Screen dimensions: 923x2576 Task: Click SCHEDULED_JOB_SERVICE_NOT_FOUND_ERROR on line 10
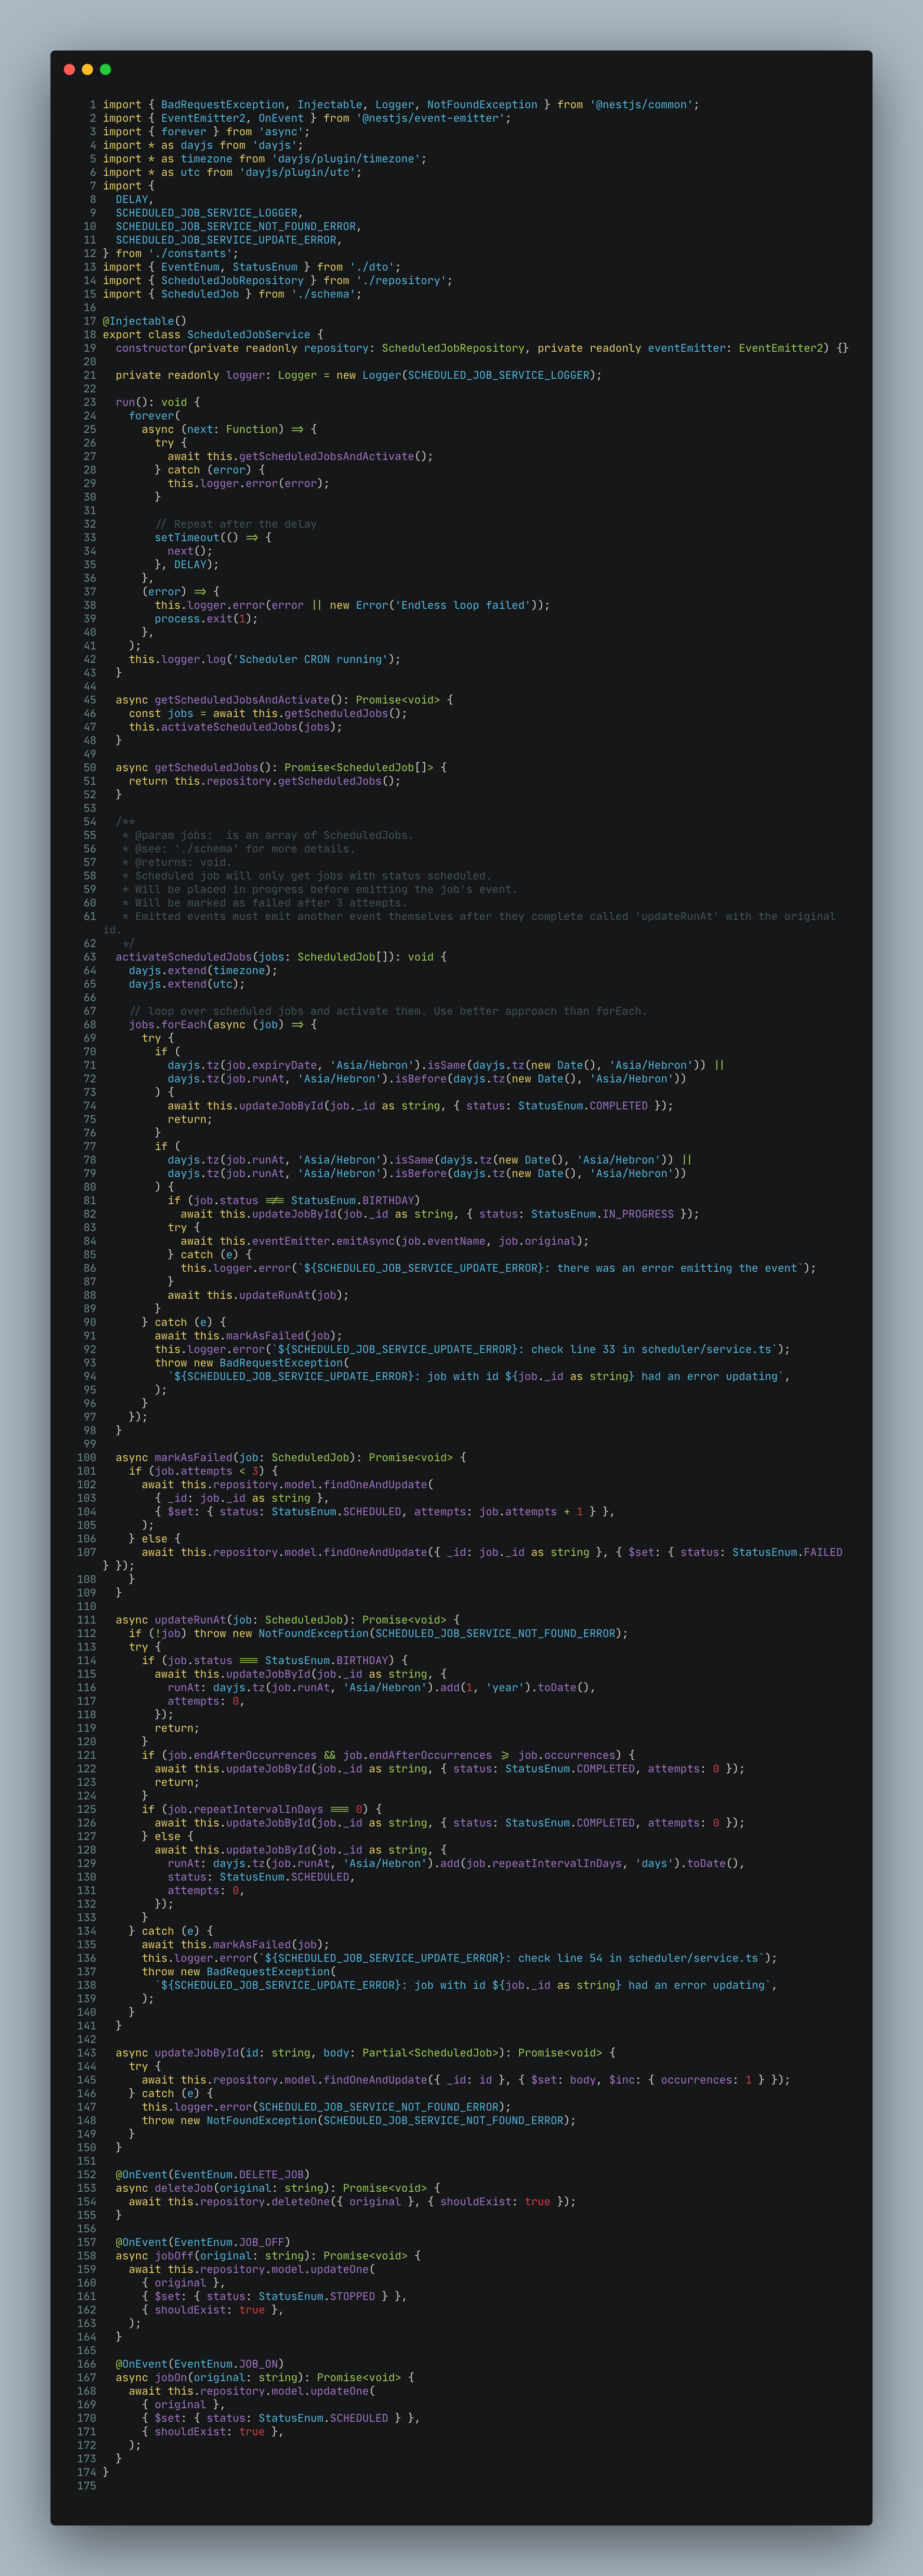click(x=236, y=227)
